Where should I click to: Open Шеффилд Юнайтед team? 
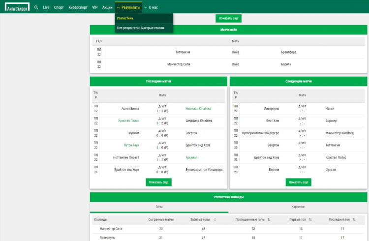[x=199, y=120]
